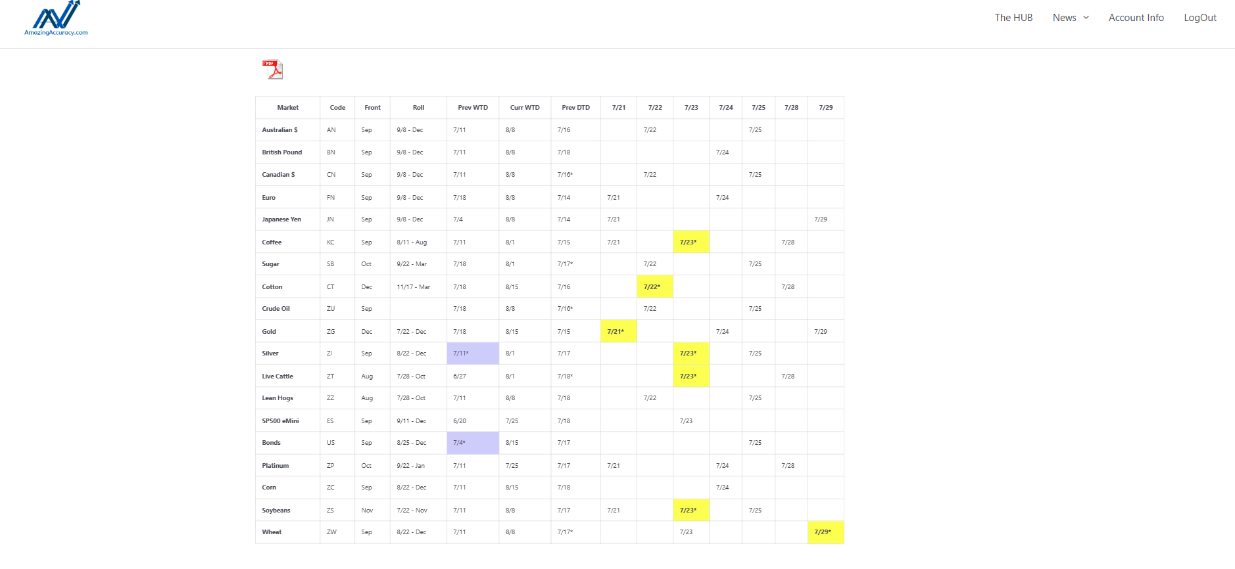Image resolution: width=1235 pixels, height=569 pixels.
Task: Open the News menu item
Action: click(x=1064, y=18)
